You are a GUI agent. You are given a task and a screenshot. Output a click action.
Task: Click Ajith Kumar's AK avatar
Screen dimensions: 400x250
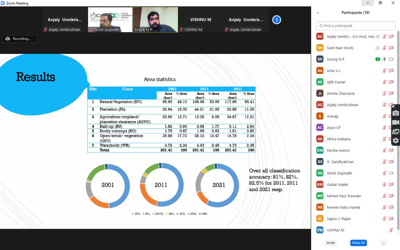[x=320, y=82]
